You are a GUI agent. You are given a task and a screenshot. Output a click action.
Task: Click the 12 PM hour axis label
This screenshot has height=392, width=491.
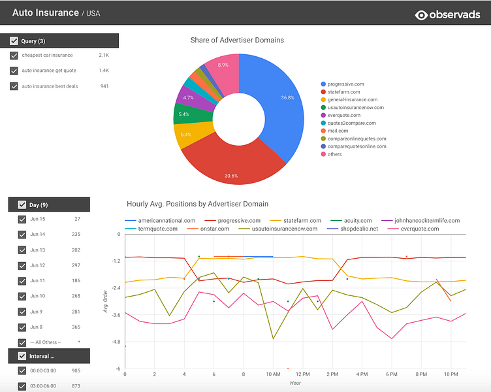coord(302,374)
